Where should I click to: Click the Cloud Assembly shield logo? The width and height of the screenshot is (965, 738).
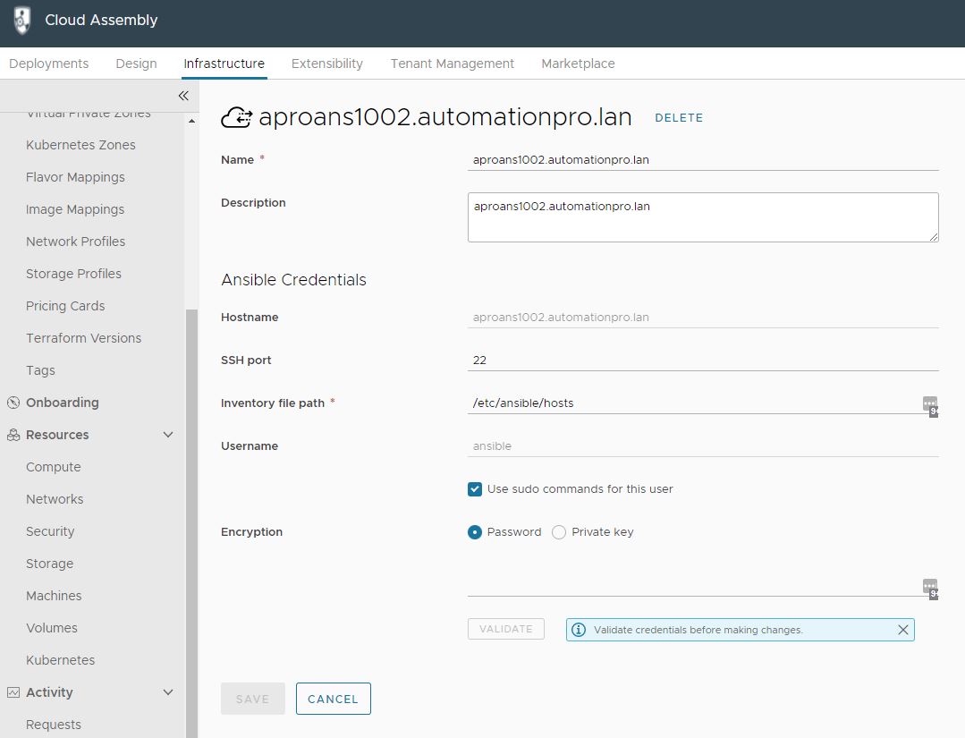(22, 20)
